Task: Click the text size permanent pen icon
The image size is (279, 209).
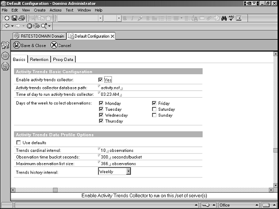Action: click(x=194, y=18)
